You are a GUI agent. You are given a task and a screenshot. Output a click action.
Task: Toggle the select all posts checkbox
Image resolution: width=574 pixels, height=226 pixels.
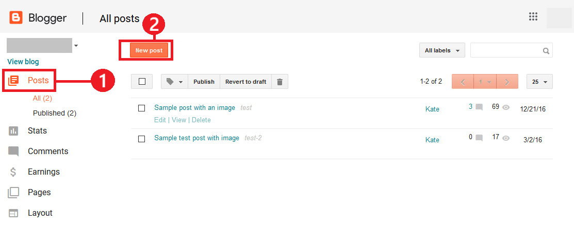coord(142,82)
